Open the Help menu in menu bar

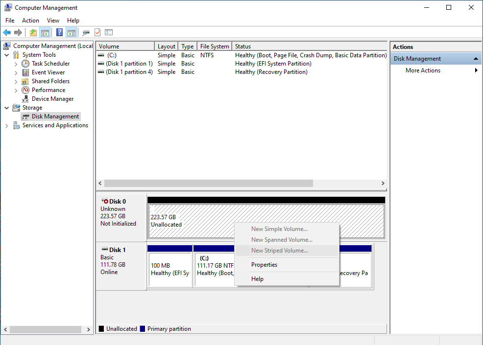click(x=73, y=21)
